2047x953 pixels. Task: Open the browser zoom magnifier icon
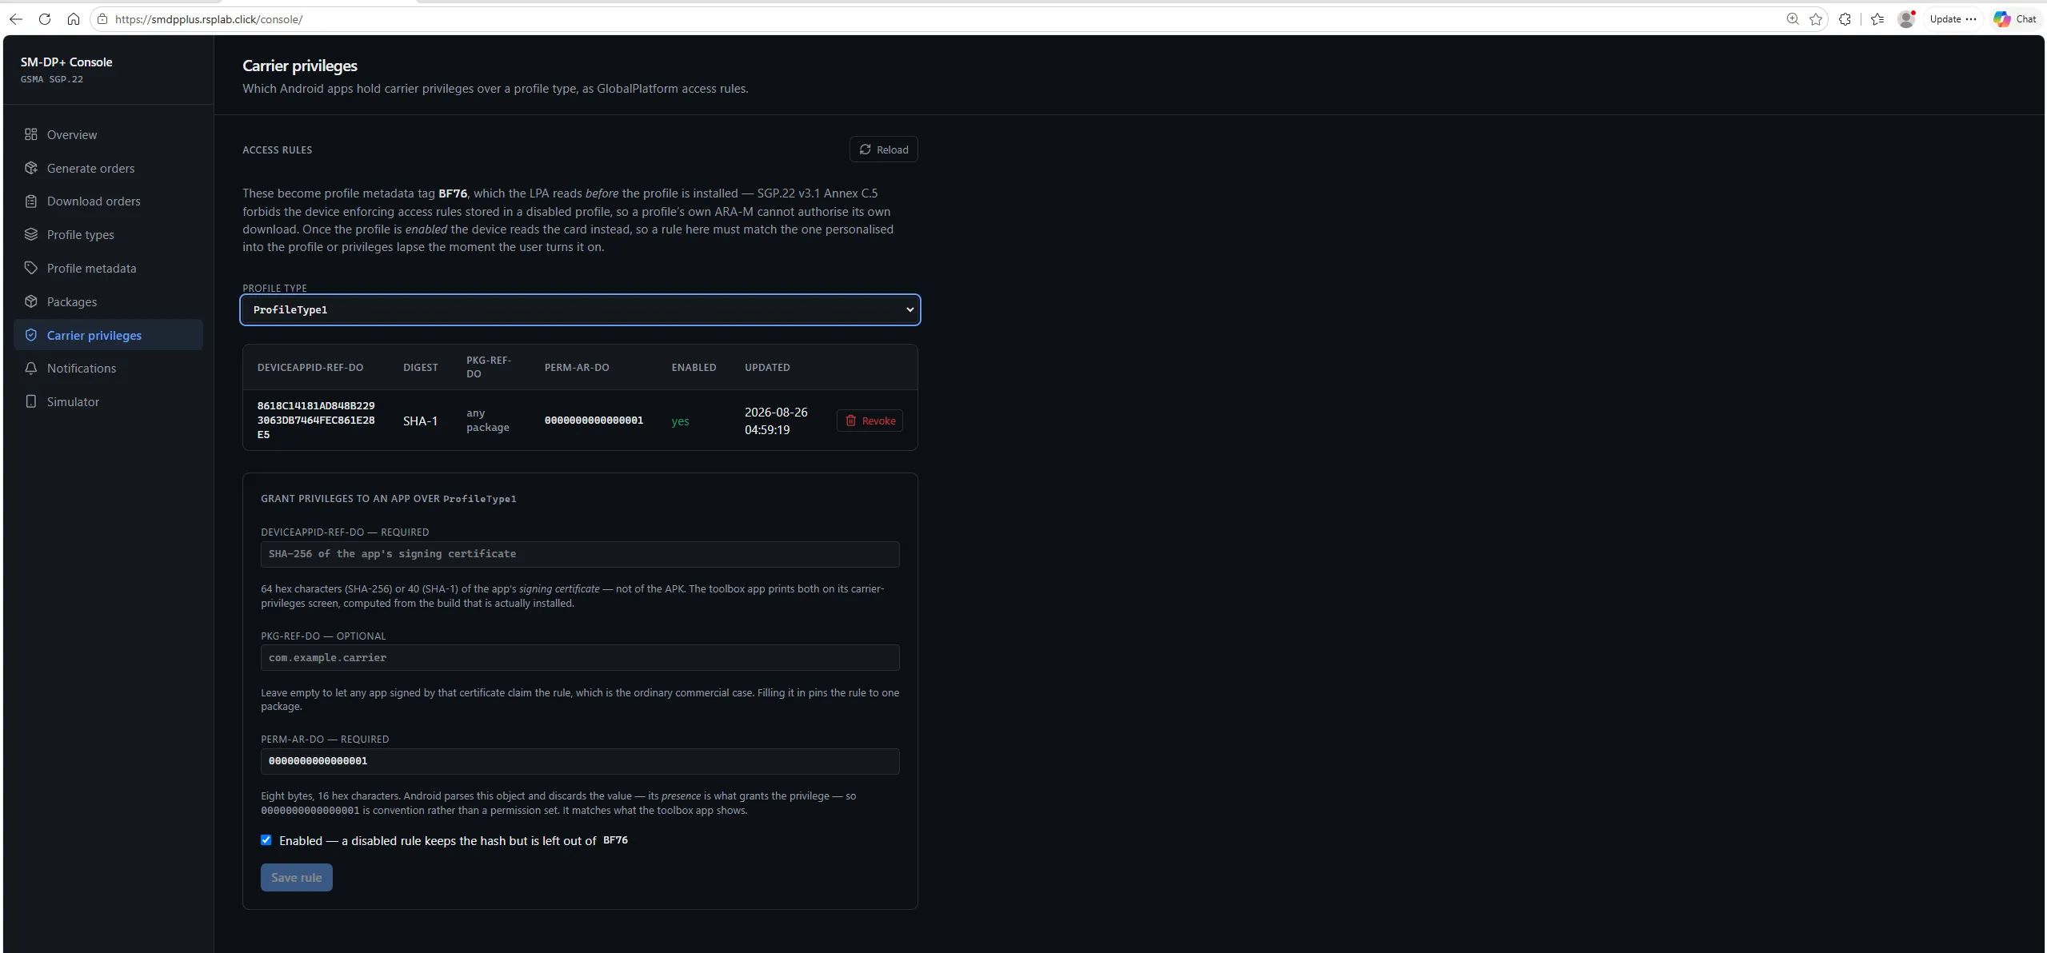coord(1793,19)
